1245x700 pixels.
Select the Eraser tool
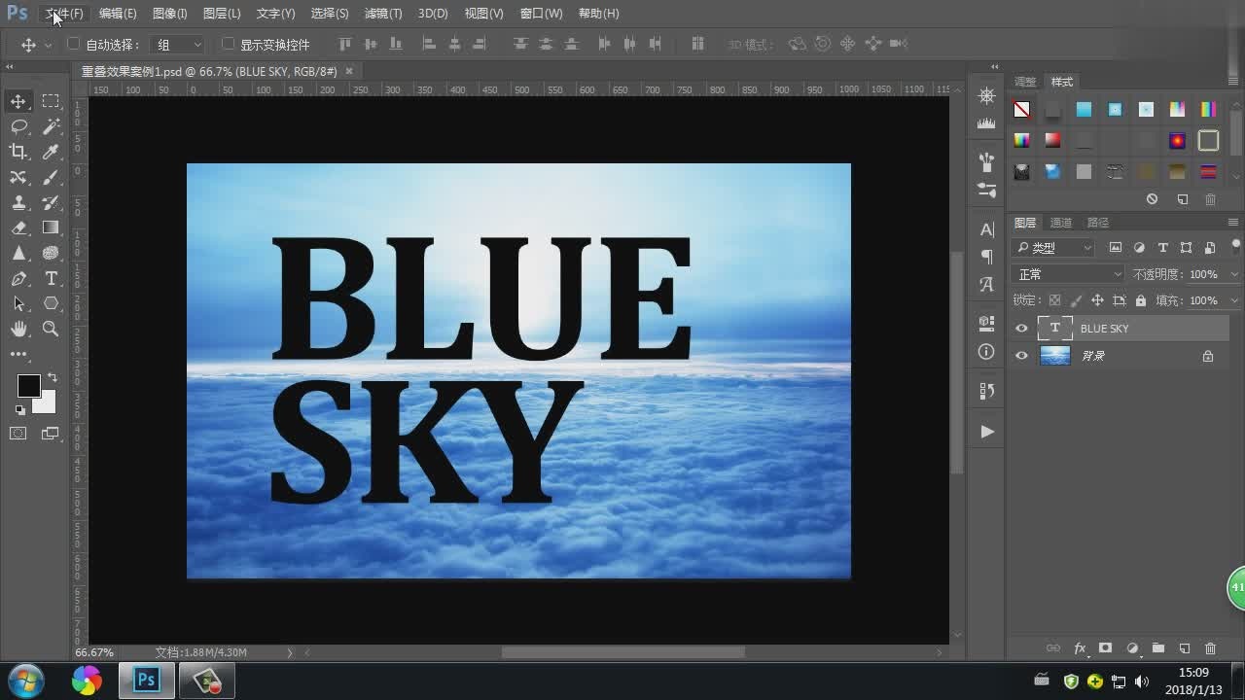coord(18,227)
